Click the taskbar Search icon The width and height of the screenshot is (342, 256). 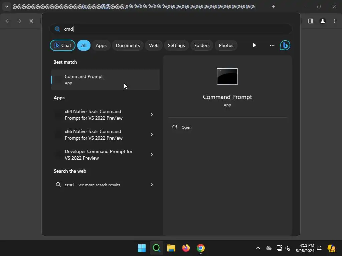[156, 248]
